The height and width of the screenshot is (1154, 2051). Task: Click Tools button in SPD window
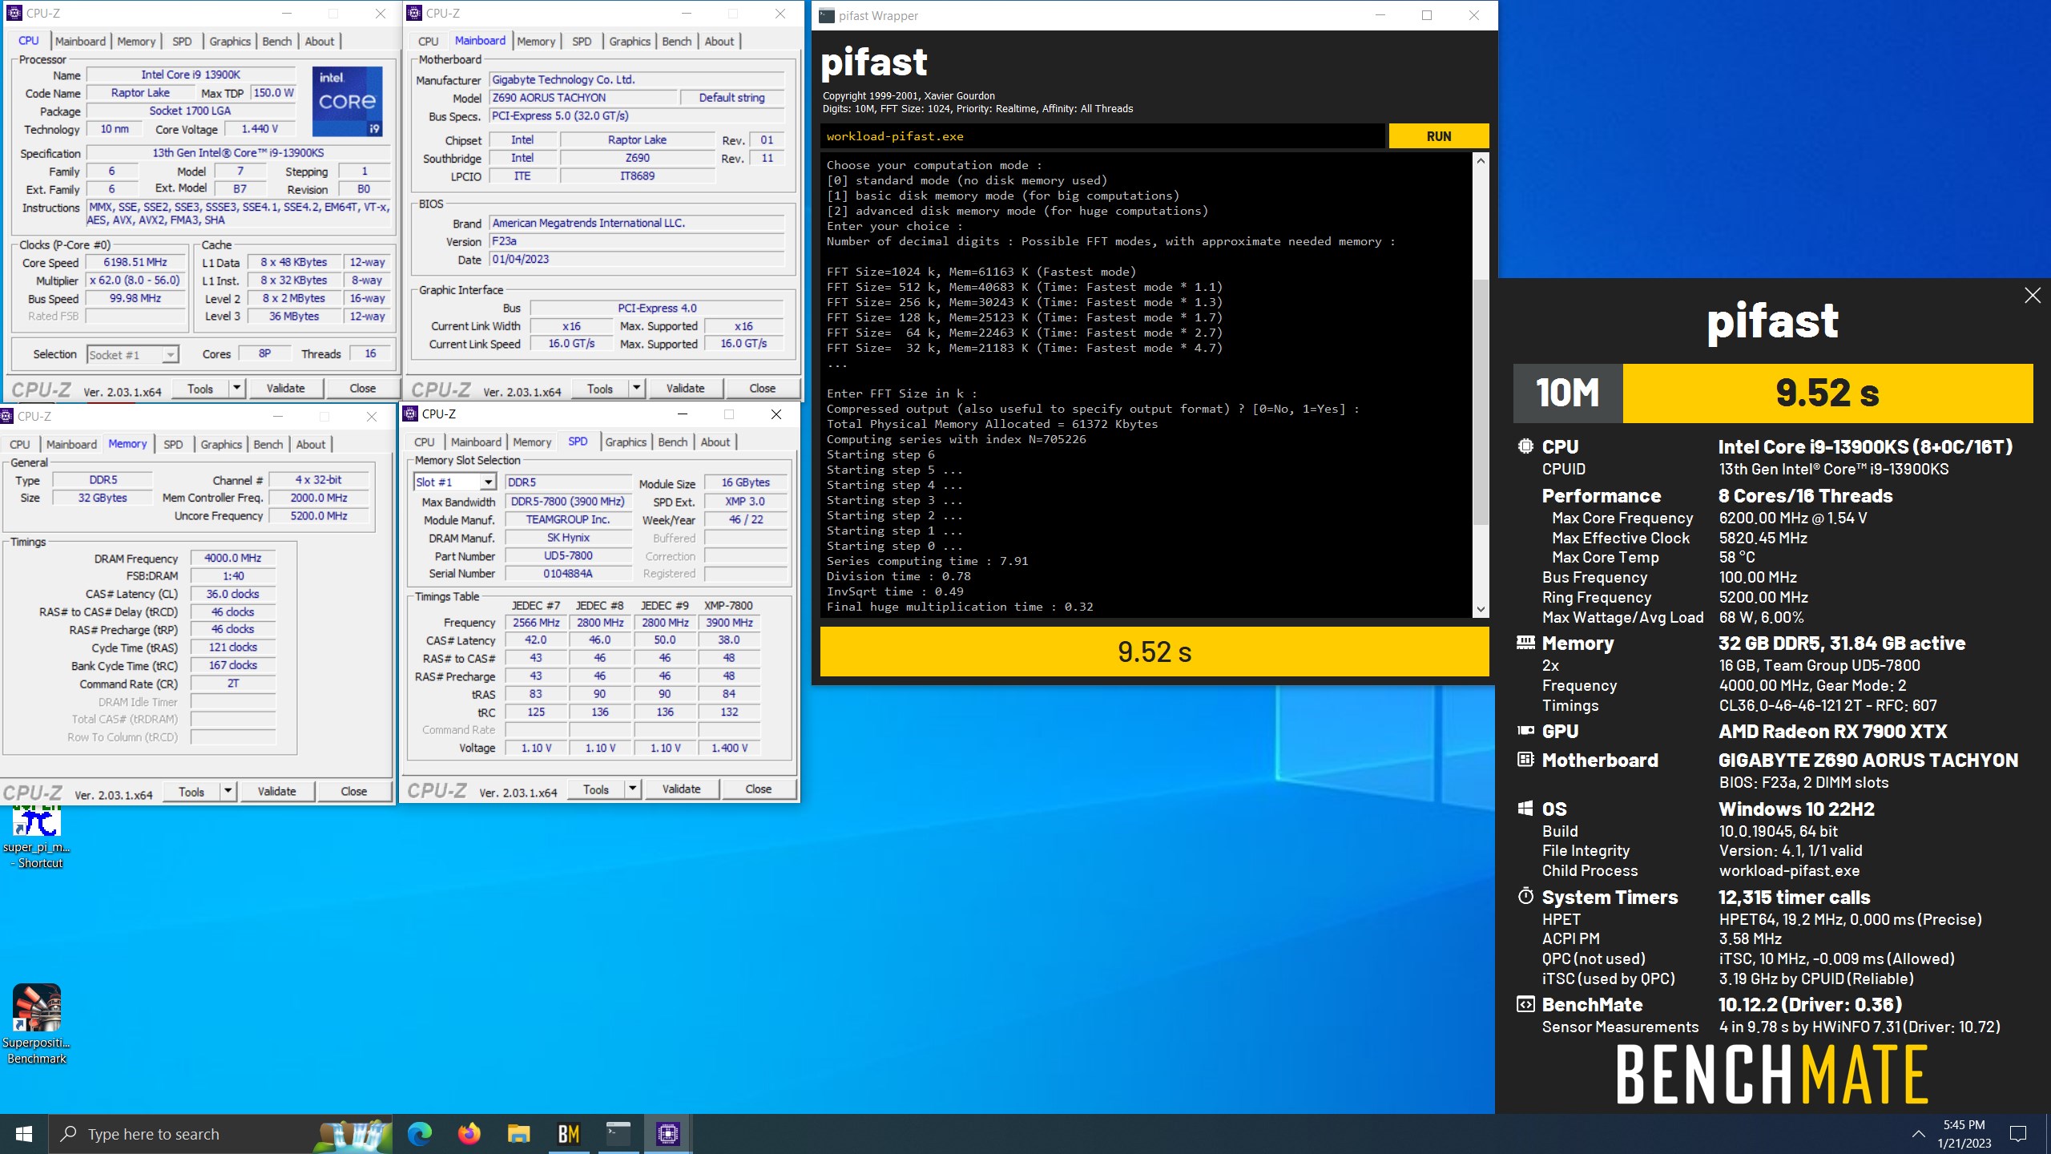tap(596, 789)
